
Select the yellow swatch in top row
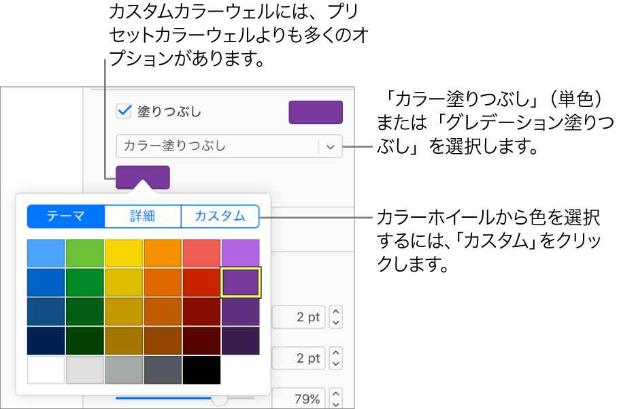coord(123,252)
